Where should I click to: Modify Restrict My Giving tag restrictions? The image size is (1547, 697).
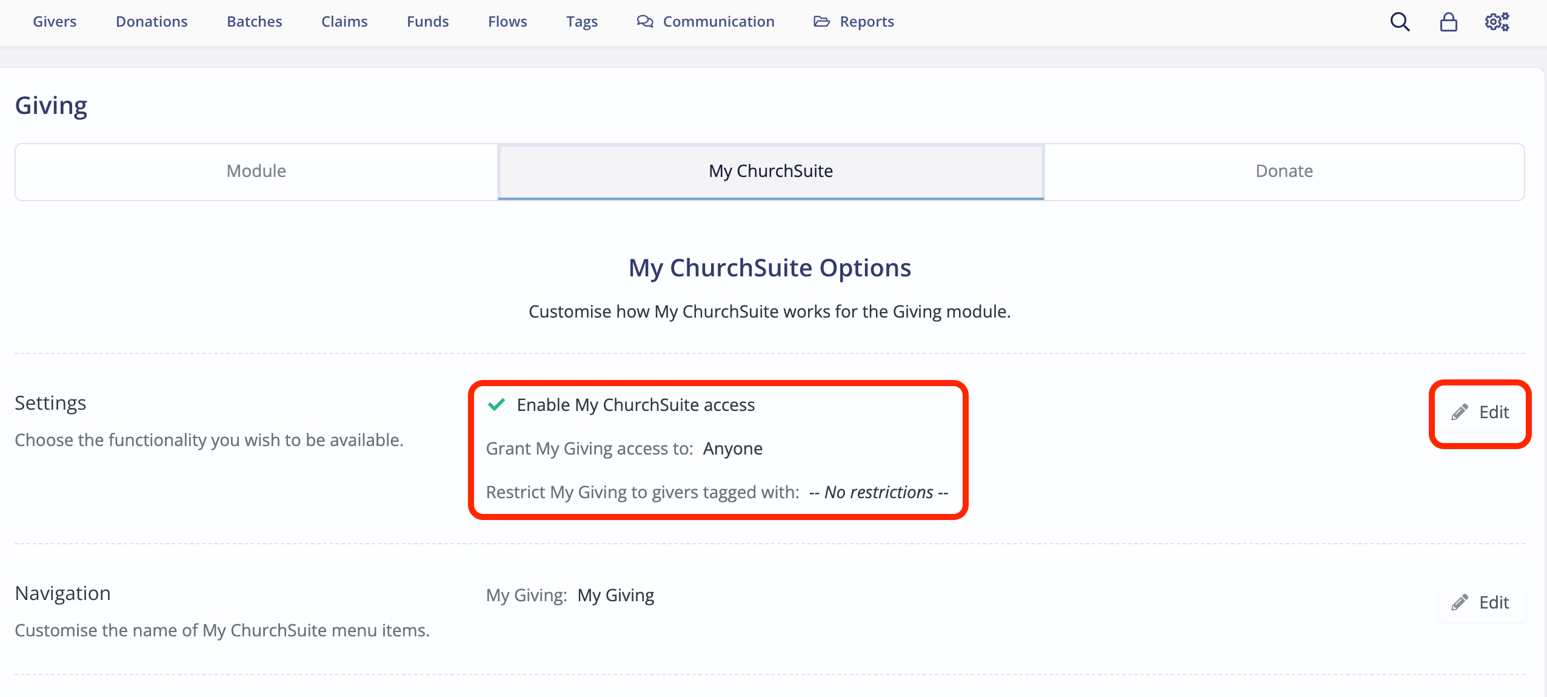878,492
